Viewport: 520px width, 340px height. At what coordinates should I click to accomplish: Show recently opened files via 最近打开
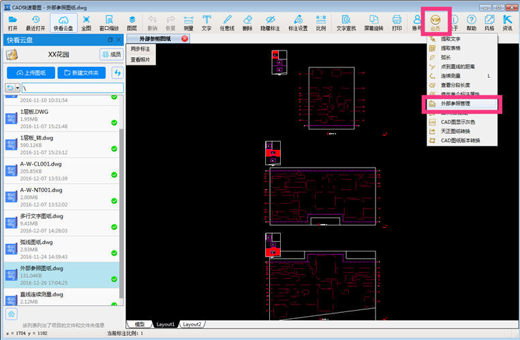35,23
